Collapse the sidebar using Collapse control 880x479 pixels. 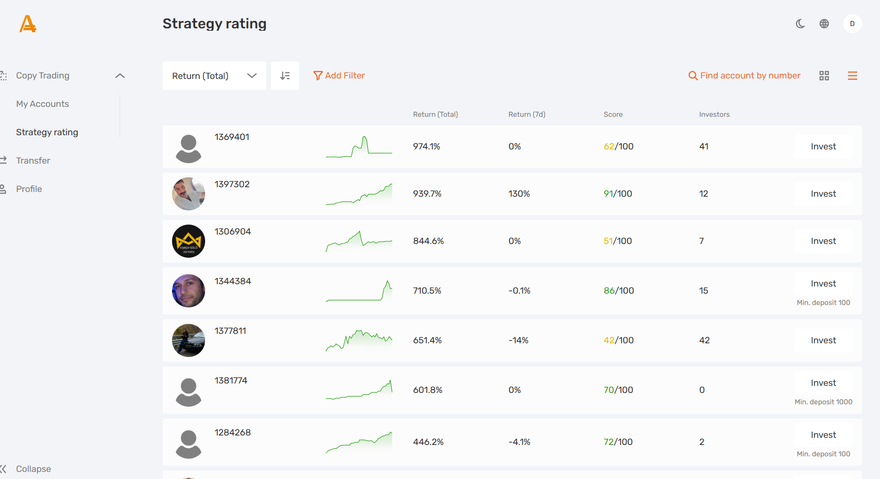[x=33, y=469]
